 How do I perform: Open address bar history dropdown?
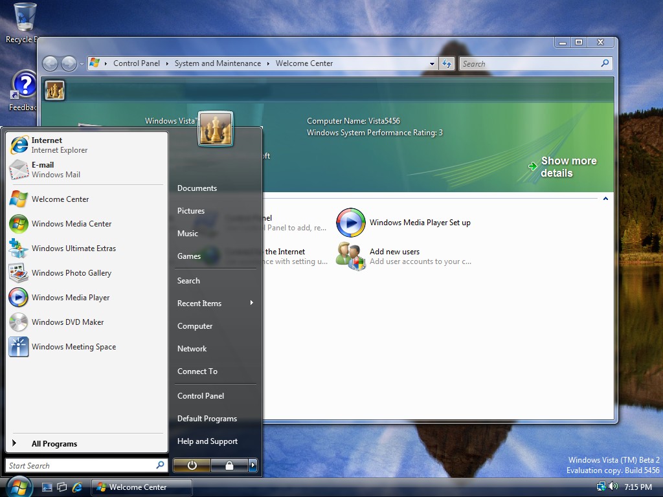tap(432, 64)
